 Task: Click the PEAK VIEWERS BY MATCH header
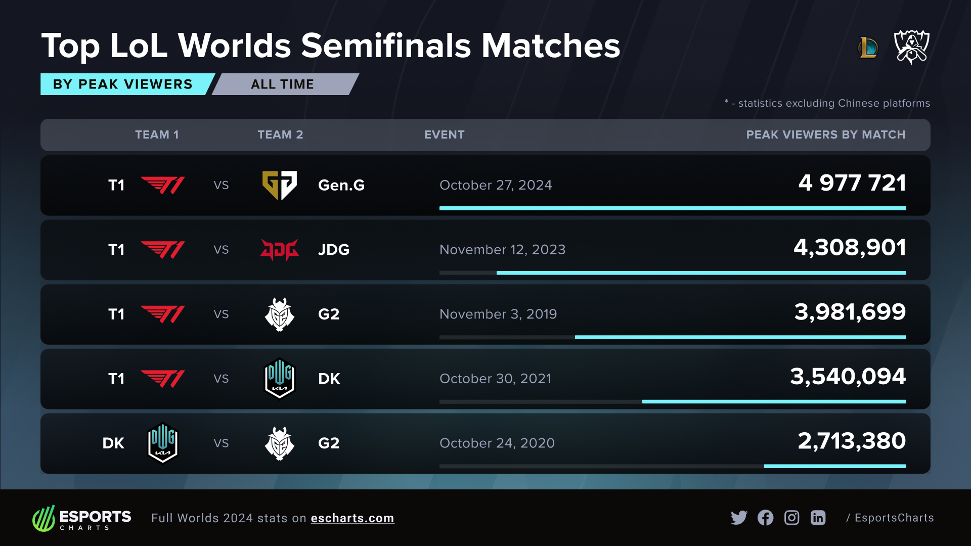point(825,135)
